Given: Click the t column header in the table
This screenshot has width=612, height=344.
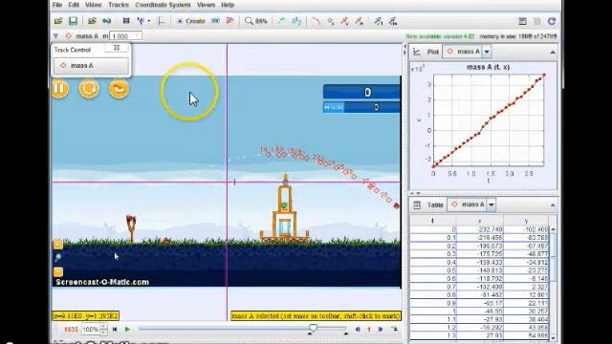Looking at the screenshot, I should click(433, 221).
